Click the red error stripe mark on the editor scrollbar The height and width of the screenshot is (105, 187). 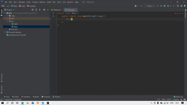coord(183,21)
